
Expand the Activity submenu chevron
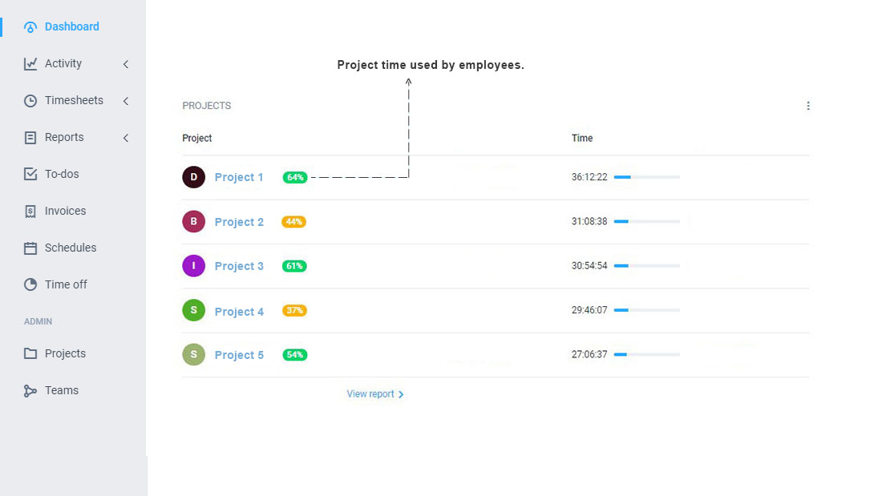click(126, 64)
